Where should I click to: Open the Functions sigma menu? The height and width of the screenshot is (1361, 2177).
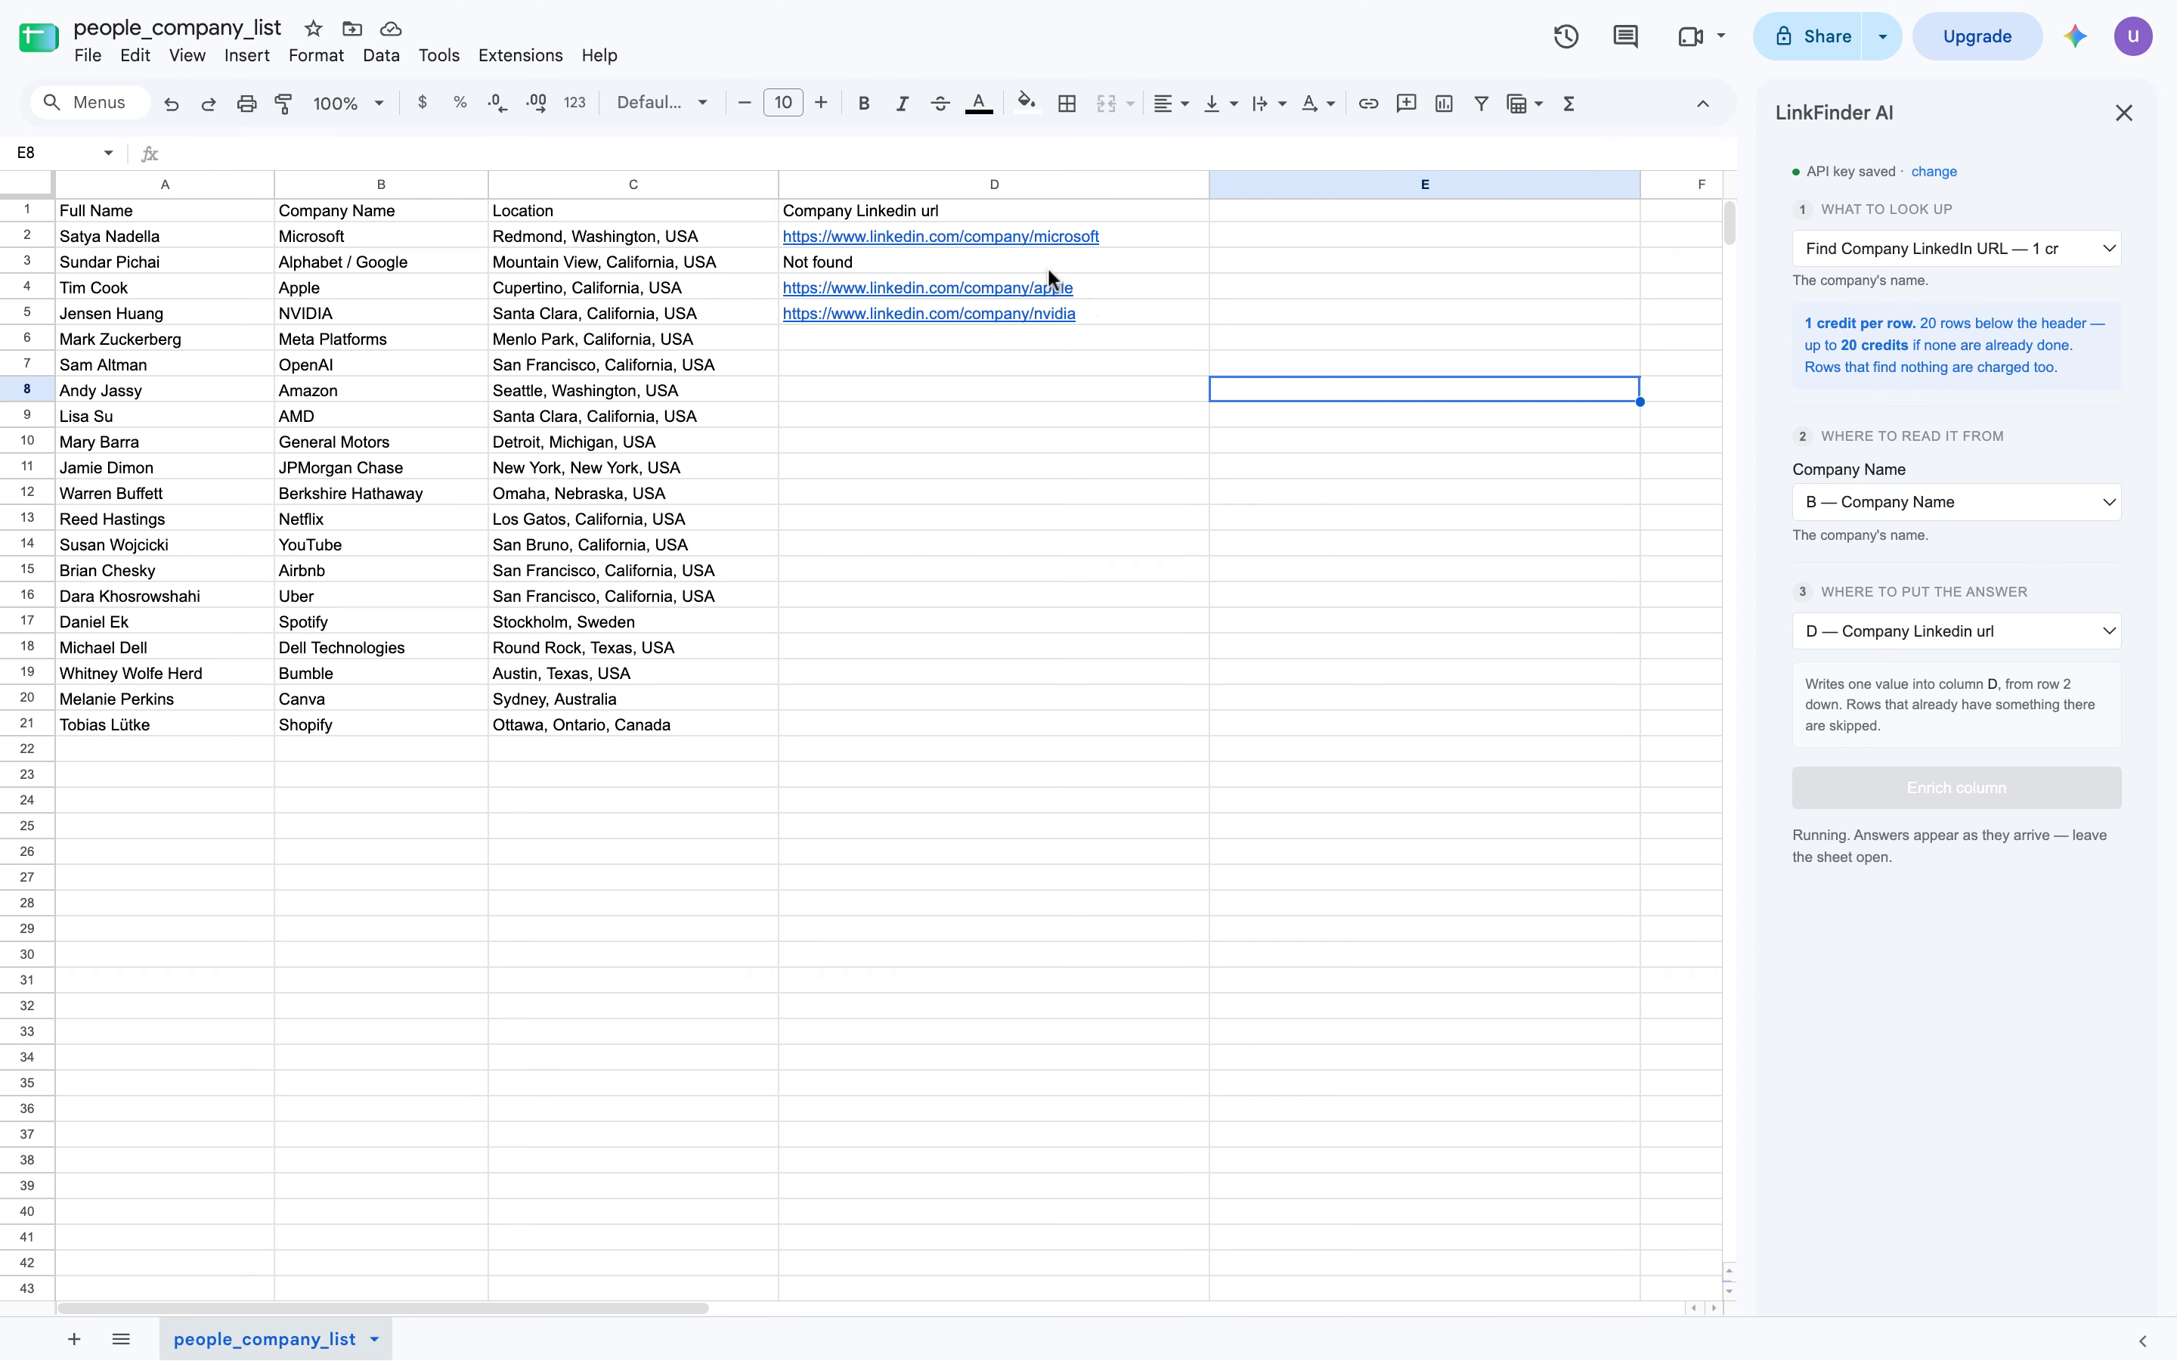pos(1570,104)
